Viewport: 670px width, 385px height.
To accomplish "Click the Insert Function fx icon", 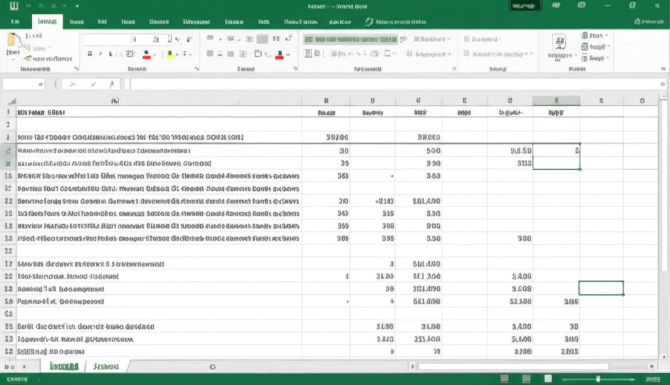I will tap(112, 84).
